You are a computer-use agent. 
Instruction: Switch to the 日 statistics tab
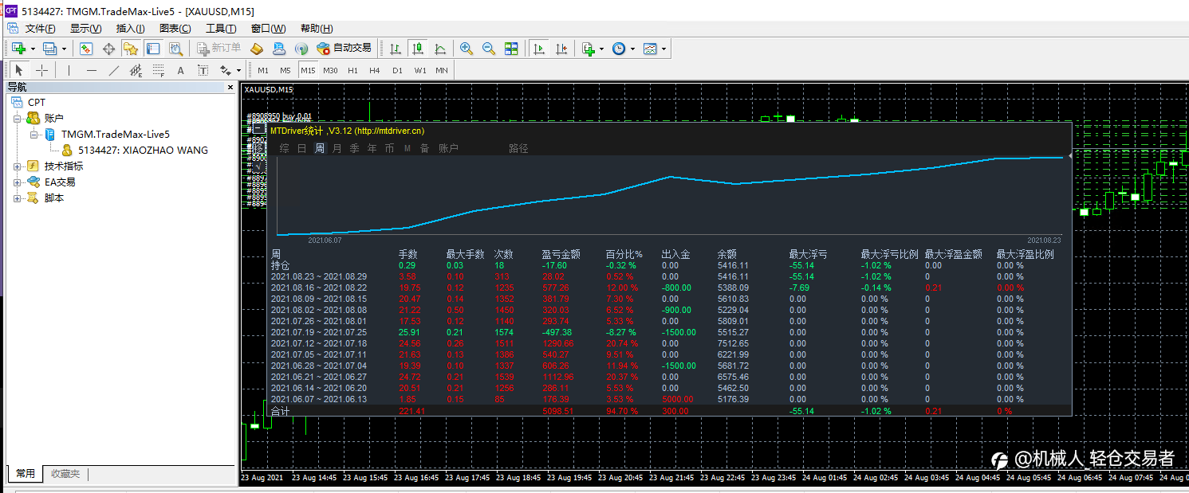point(302,148)
